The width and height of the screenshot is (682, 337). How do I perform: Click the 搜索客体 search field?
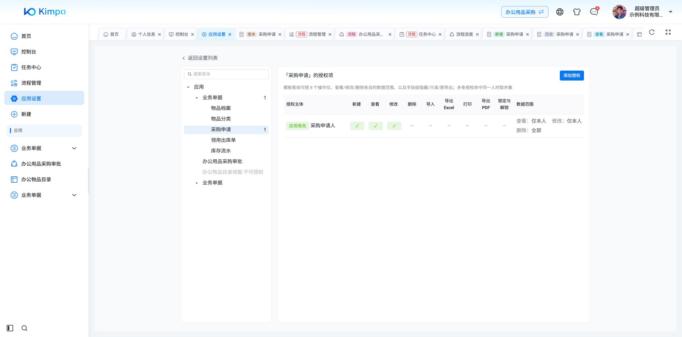click(x=226, y=74)
